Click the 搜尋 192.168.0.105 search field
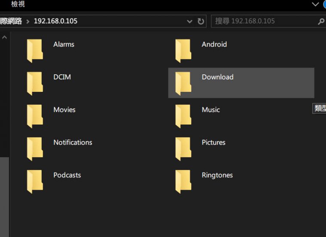This screenshot has height=237, width=326. (x=262, y=21)
